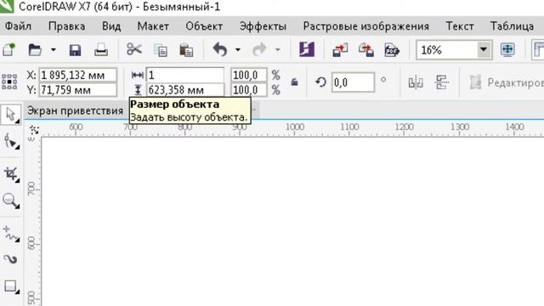Screen dimensions: 544x306
Task: Click the Redo arrow icon
Action: coord(259,49)
